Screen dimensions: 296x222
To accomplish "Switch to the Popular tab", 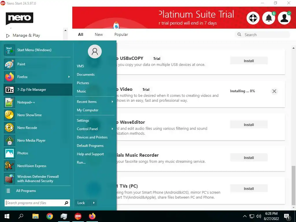I will 121,35.
